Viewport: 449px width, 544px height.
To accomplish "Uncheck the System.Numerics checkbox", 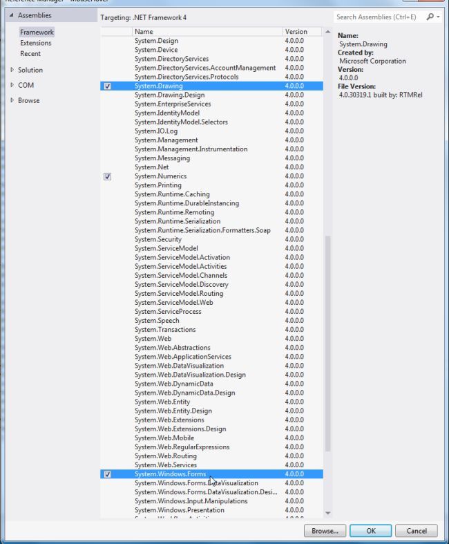I will tap(108, 176).
